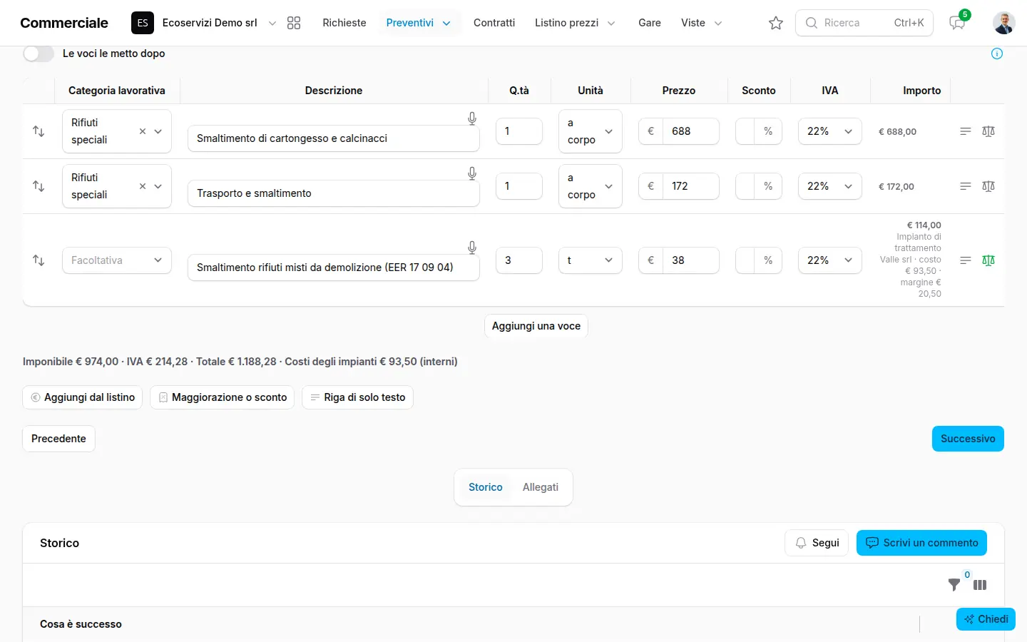This screenshot has height=642, width=1027.
Task: Open the Preventivi menu
Action: click(419, 23)
